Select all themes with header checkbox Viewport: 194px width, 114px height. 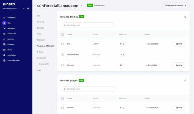point(62,35)
